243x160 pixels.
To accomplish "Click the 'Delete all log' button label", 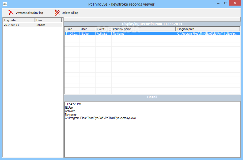I will (x=70, y=13).
